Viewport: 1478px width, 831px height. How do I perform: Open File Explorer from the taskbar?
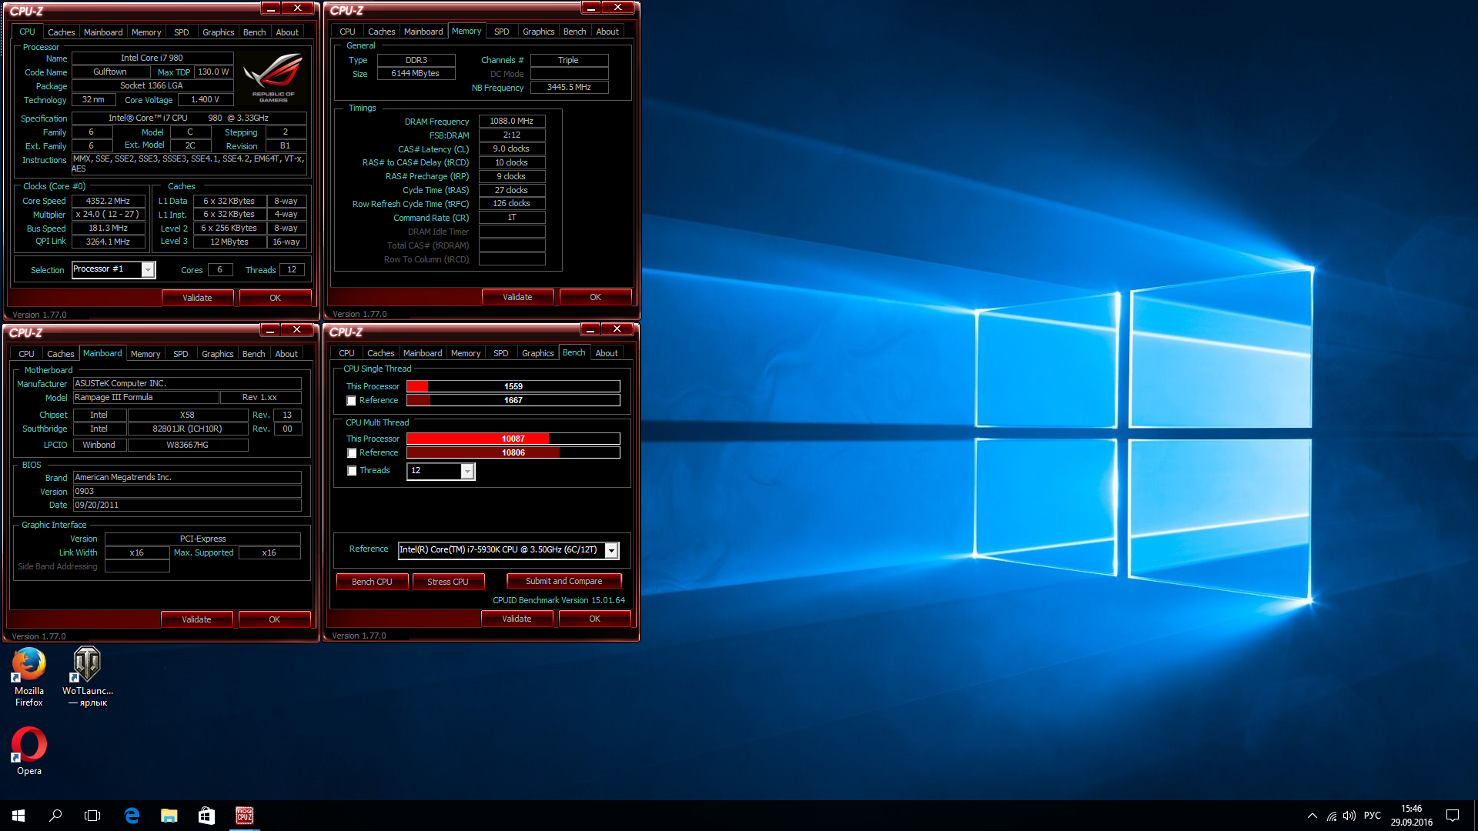click(x=169, y=816)
